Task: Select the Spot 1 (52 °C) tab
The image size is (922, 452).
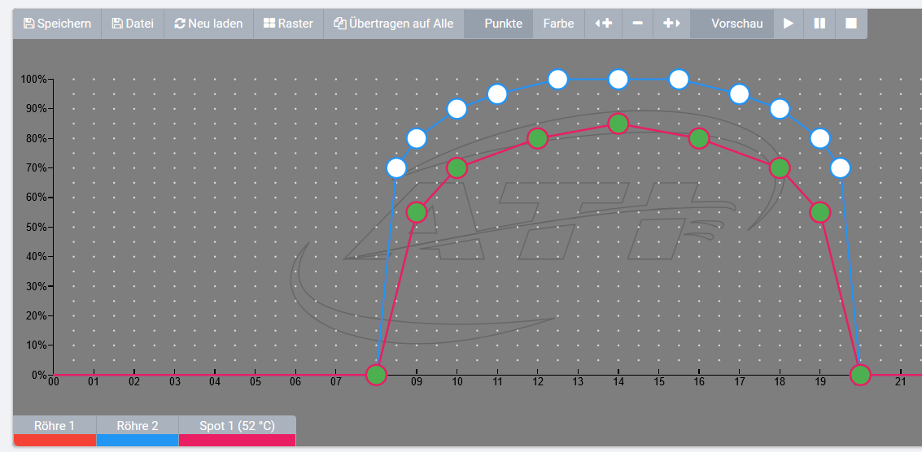Action: click(237, 426)
